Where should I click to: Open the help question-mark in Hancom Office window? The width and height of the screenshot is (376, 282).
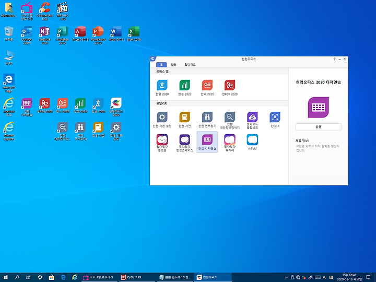[x=334, y=59]
